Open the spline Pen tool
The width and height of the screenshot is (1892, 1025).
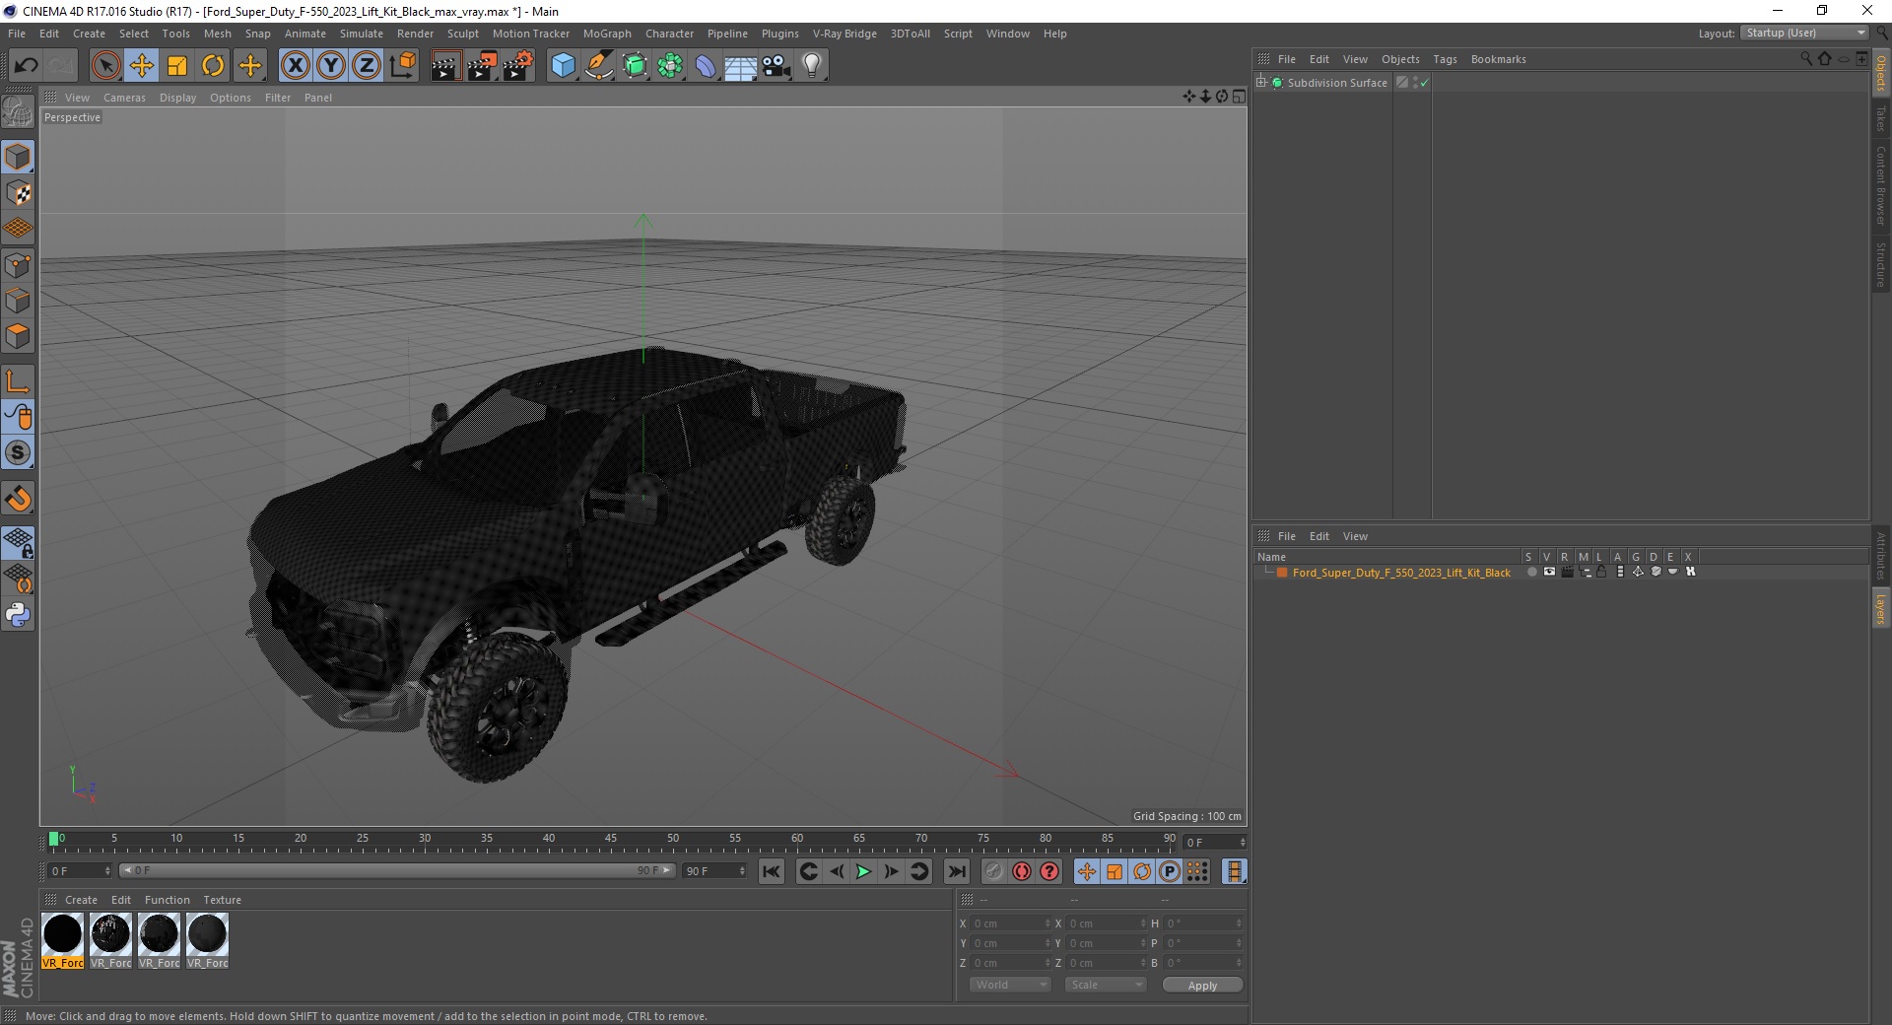click(598, 66)
